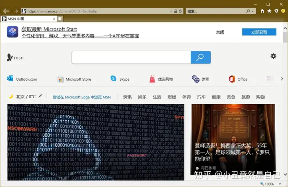288x187 pixels.
Task: Click the 北京 / 0°C weather text
Action: coord(26,97)
